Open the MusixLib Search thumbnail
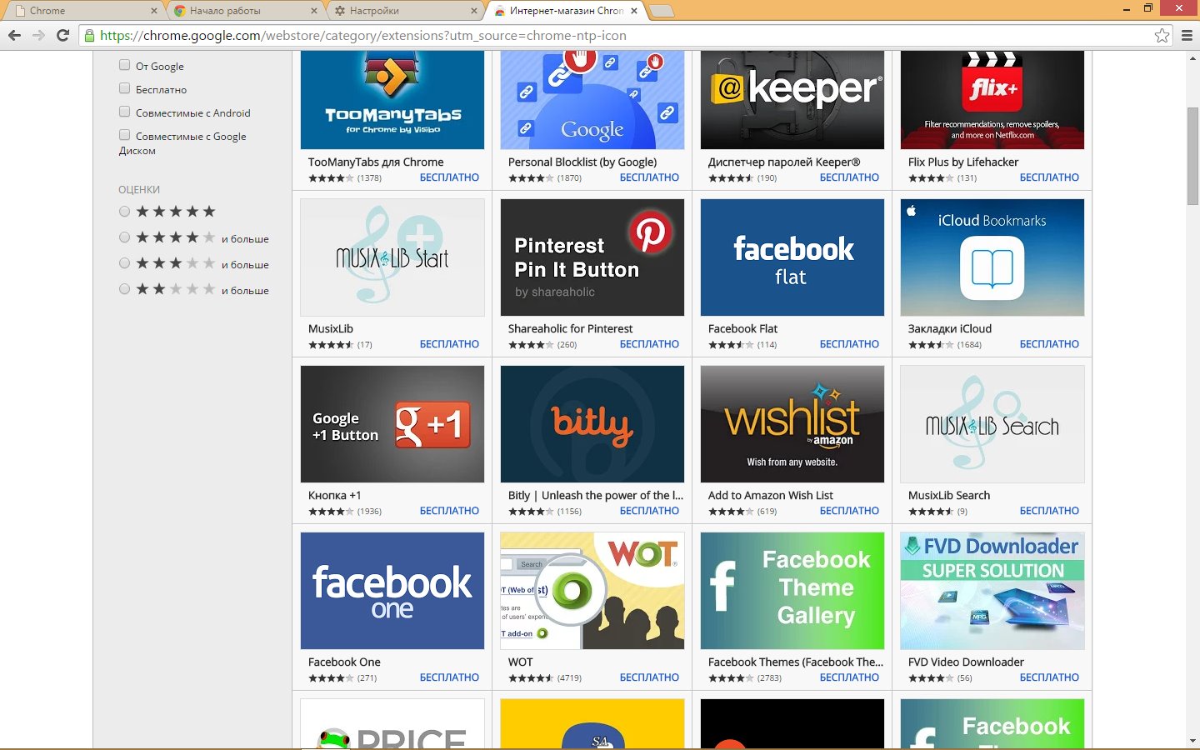This screenshot has width=1200, height=750. tap(992, 424)
